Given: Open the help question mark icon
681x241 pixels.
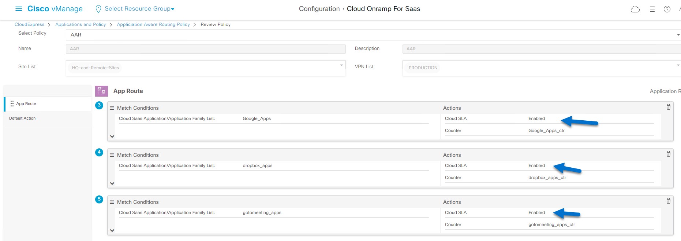Looking at the screenshot, I should (667, 9).
